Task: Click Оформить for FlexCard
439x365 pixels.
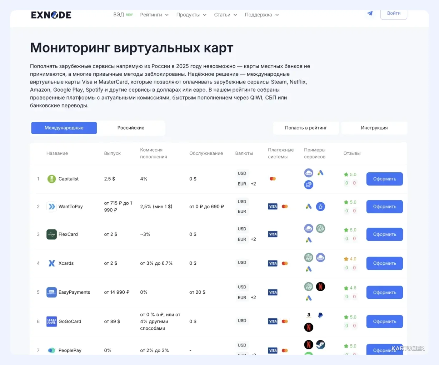Action: point(385,234)
